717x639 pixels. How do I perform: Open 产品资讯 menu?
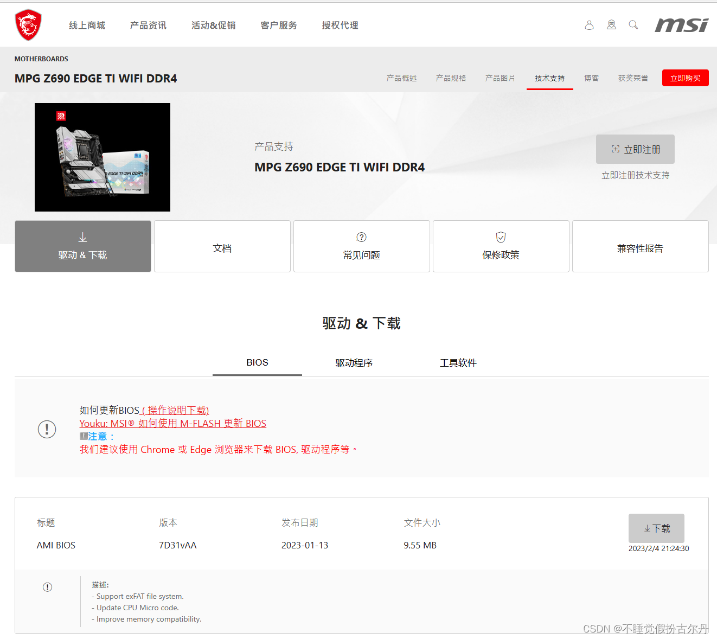click(x=149, y=25)
